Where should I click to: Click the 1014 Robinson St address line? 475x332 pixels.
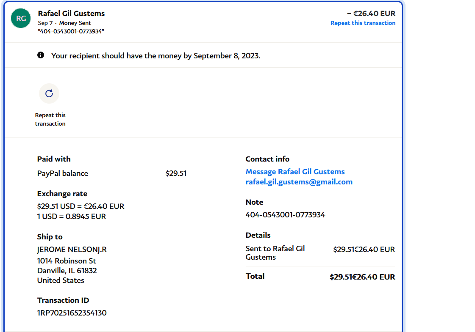click(x=67, y=261)
